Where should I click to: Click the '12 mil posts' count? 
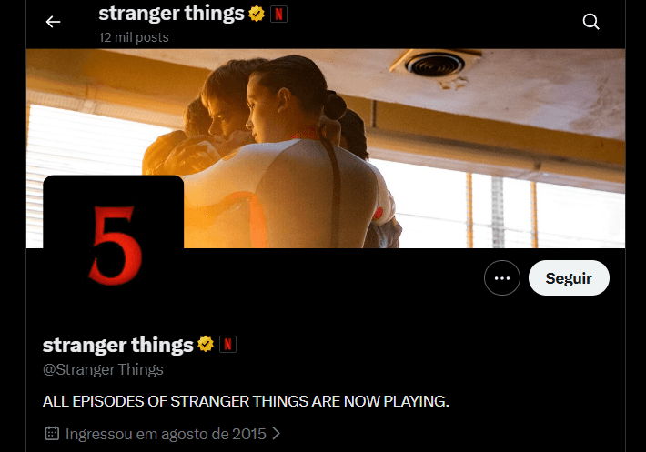[x=134, y=37]
